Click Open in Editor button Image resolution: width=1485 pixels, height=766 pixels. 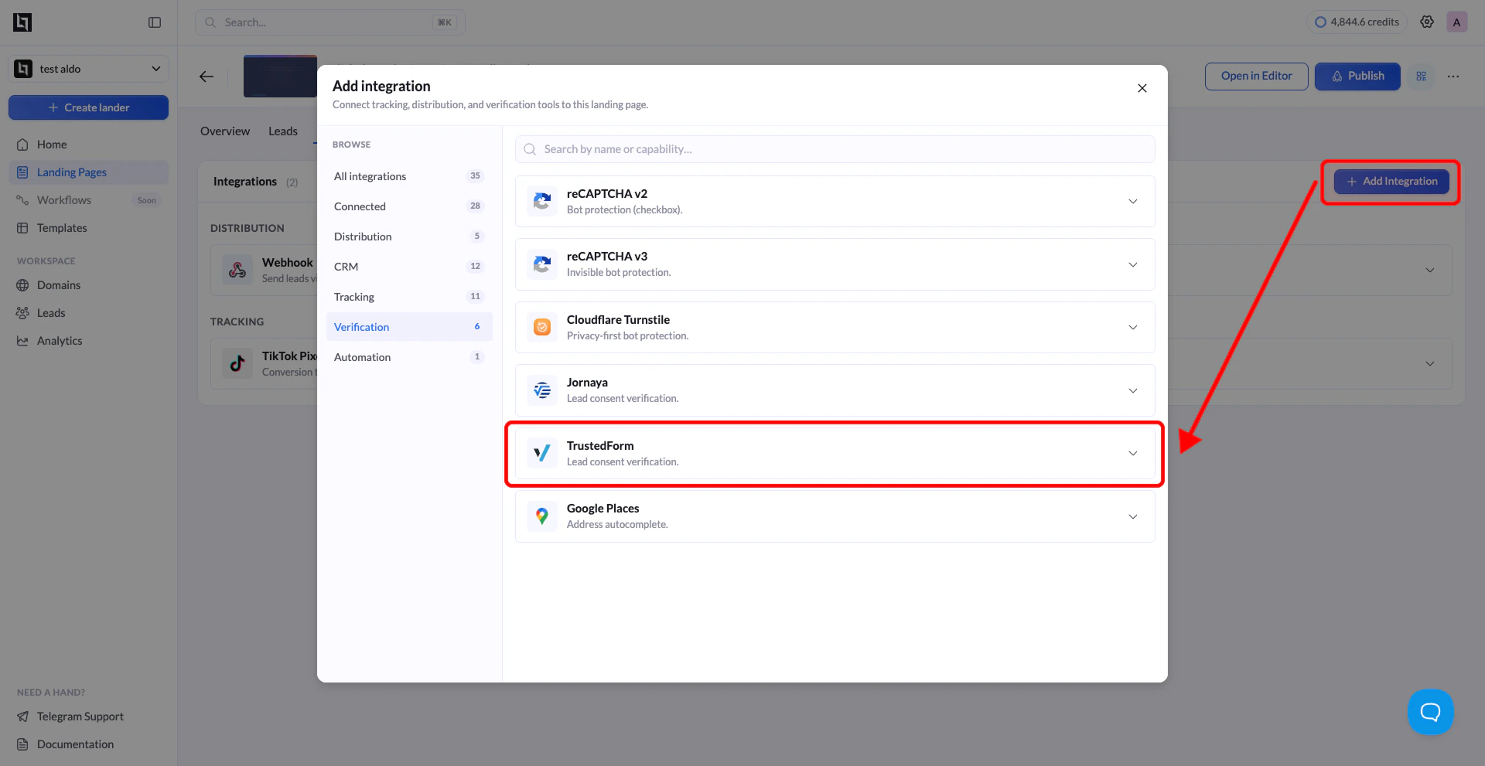pyautogui.click(x=1257, y=76)
